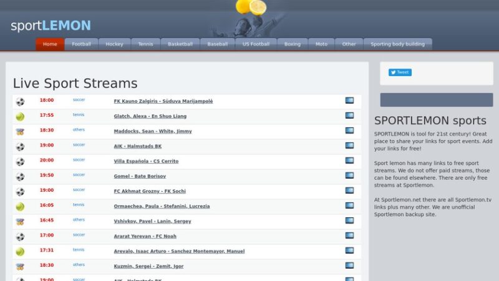Viewport: 499px width, 281px height.
Task: Switch to the Boxing tab
Action: [x=292, y=44]
